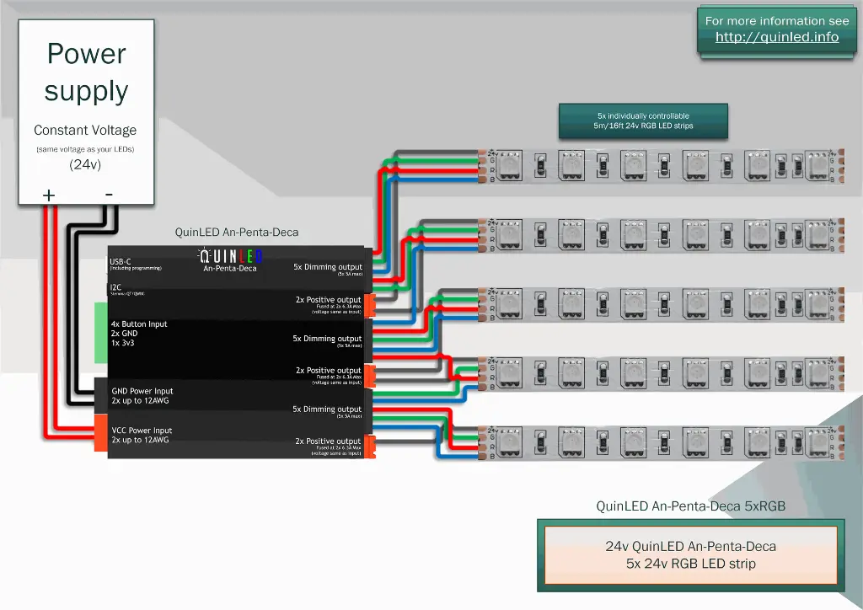The width and height of the screenshot is (863, 610).
Task: Click '(same voltage as your LEDs)' note
Action: click(85, 149)
